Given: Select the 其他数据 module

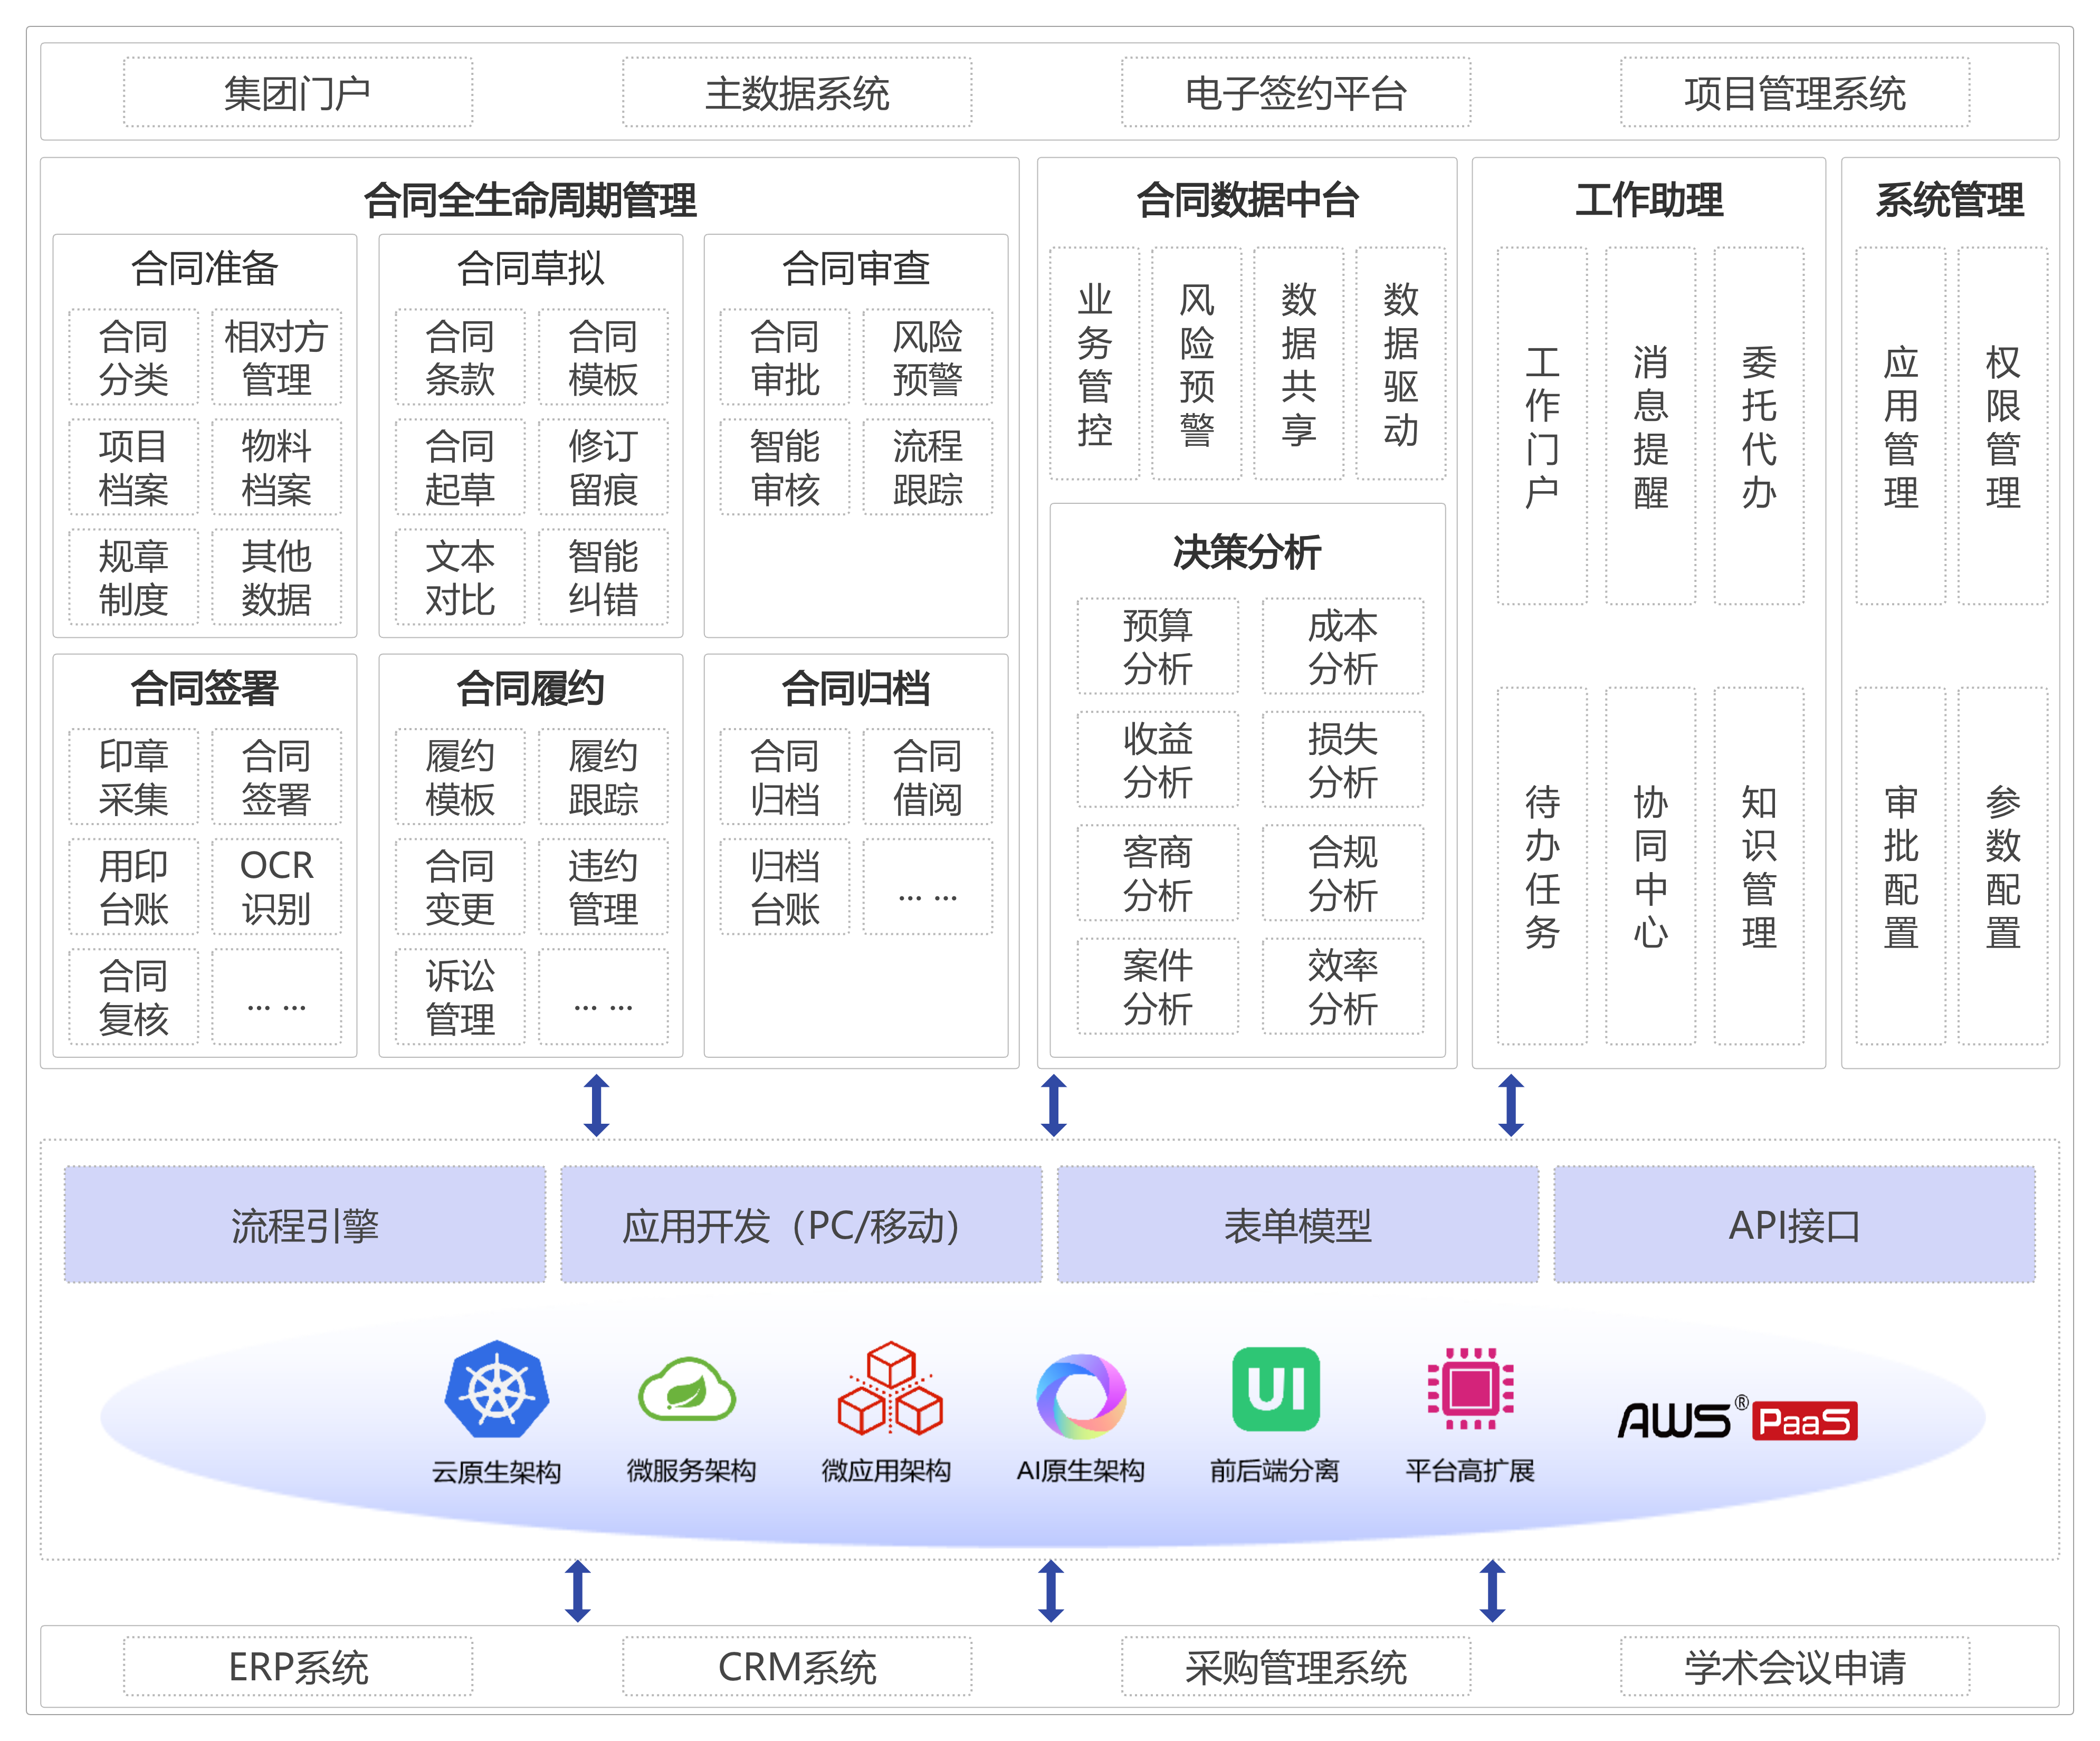Looking at the screenshot, I should [276, 577].
